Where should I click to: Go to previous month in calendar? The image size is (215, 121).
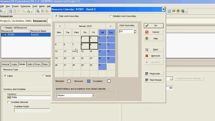point(60,26)
